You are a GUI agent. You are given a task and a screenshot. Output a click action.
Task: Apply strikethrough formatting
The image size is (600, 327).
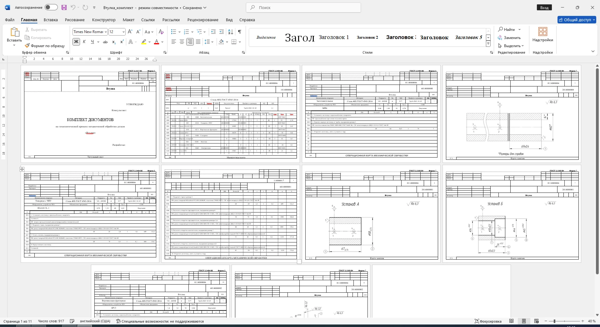tap(105, 42)
